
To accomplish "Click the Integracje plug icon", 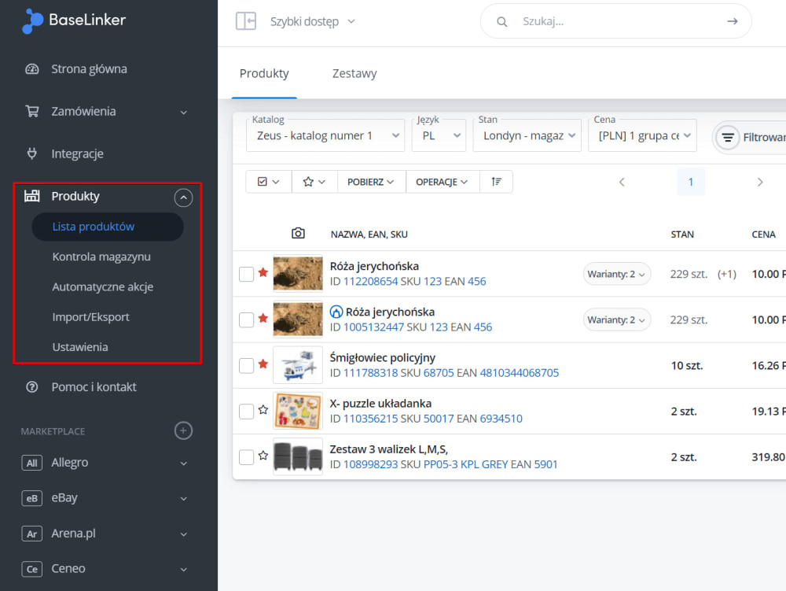I will coord(32,153).
